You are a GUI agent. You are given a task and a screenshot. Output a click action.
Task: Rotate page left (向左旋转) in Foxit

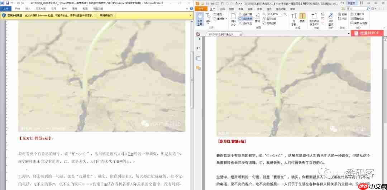pos(270,19)
